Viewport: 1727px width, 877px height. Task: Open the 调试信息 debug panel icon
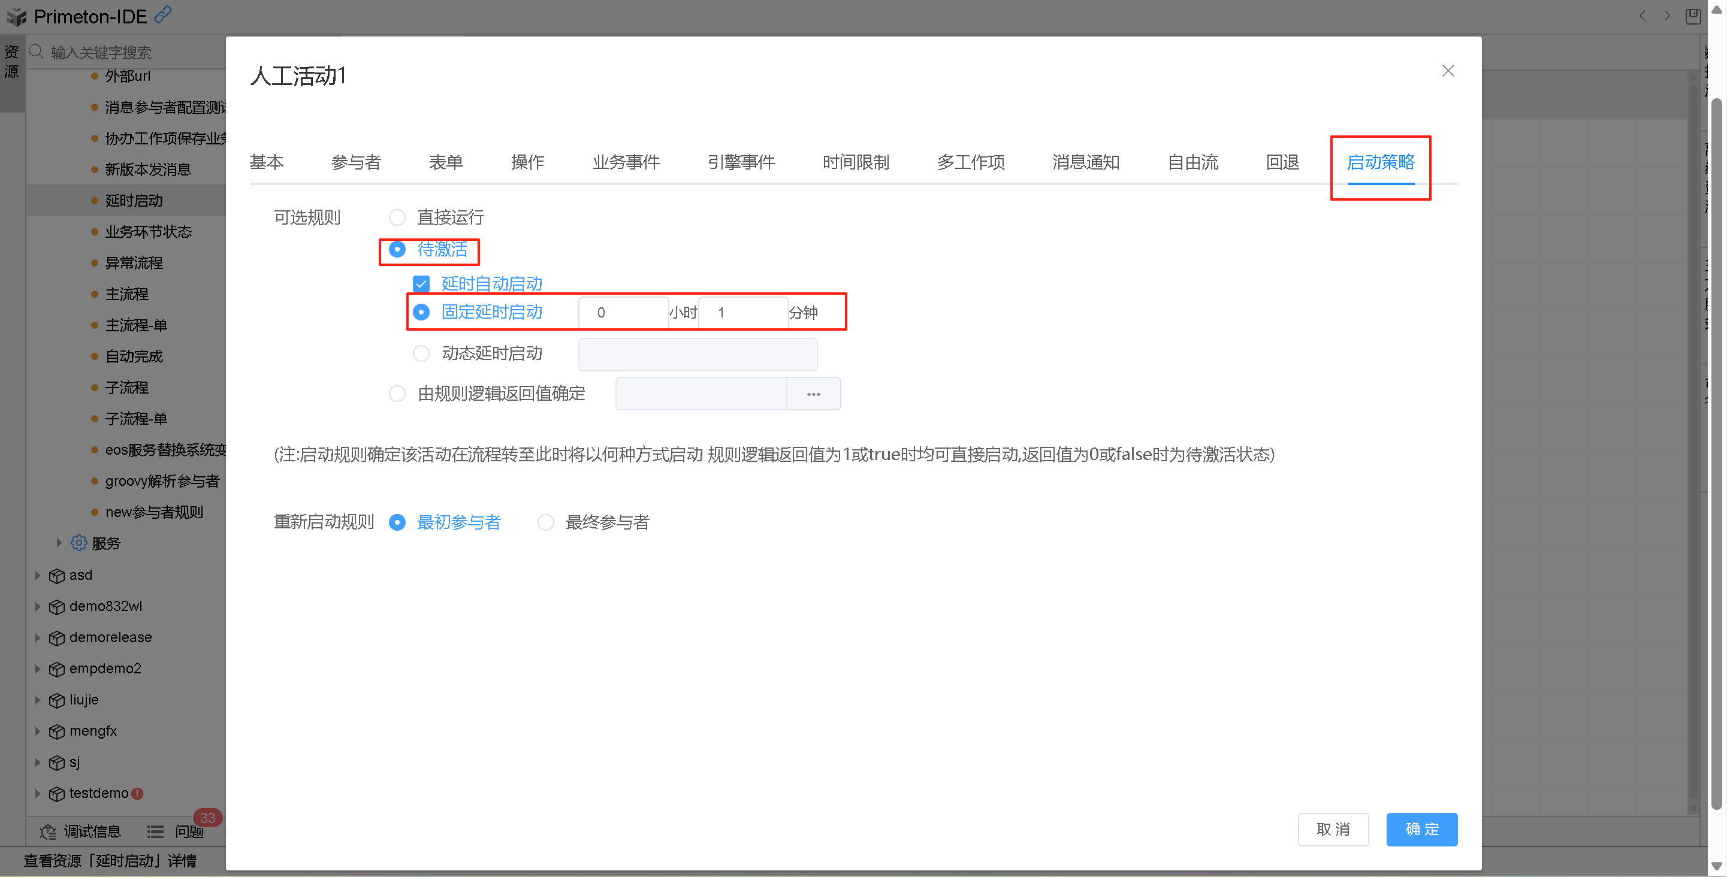tap(49, 831)
